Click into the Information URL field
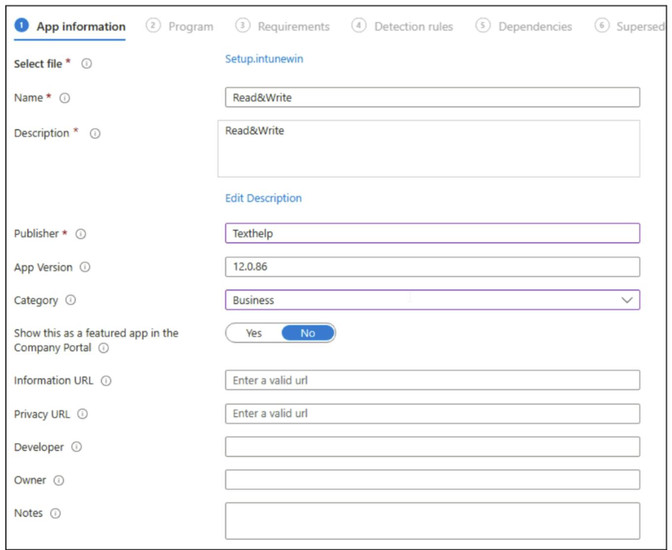This screenshot has height=550, width=672. tap(432, 380)
